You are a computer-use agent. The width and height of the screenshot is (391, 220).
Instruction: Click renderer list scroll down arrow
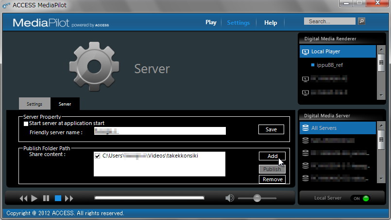tap(381, 95)
